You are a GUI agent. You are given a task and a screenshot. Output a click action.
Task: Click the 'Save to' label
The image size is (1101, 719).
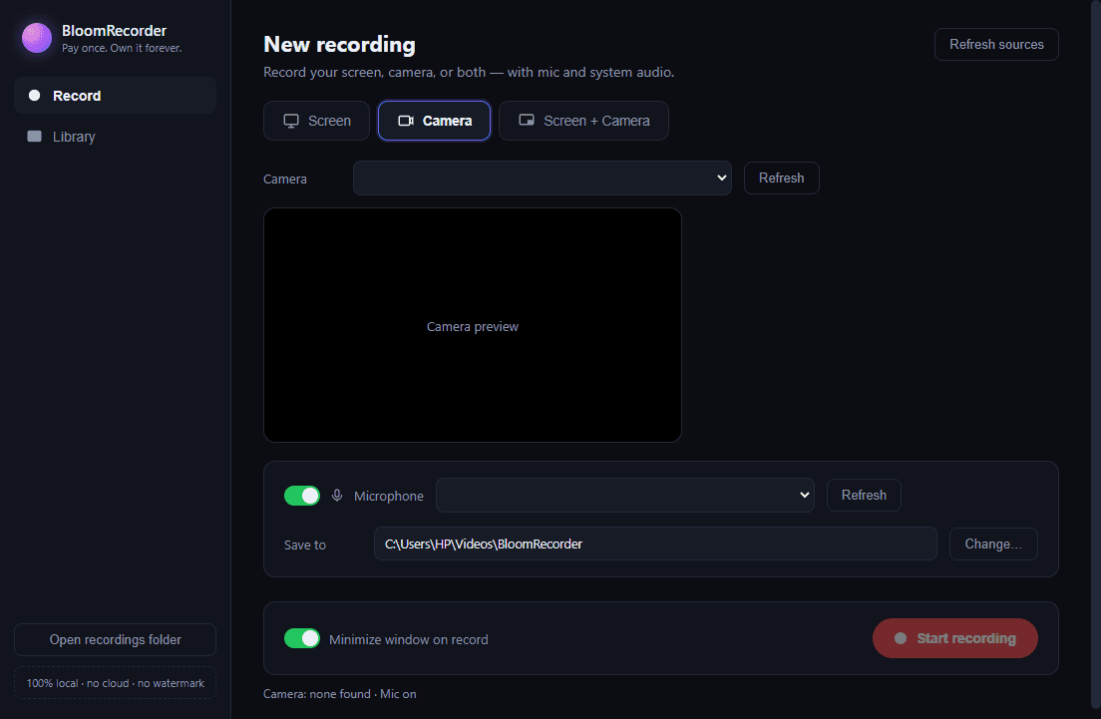(x=305, y=544)
